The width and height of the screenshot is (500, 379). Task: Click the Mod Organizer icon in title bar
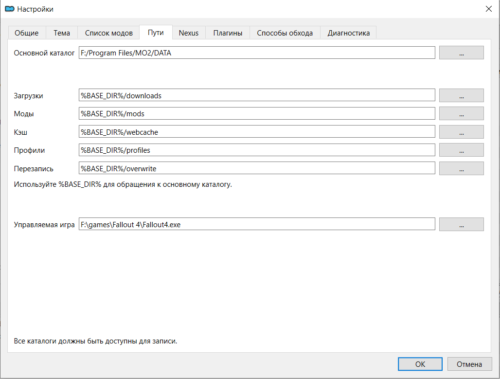coord(9,9)
